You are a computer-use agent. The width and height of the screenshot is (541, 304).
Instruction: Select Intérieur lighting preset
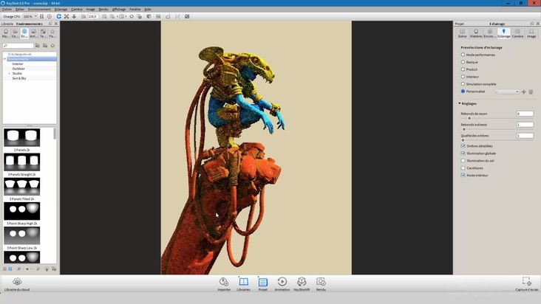coord(463,77)
